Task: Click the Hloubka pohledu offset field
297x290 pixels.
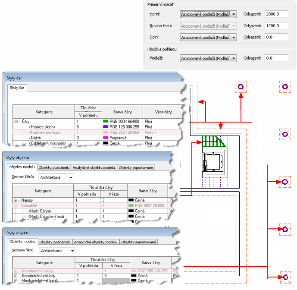Action: coord(276,58)
